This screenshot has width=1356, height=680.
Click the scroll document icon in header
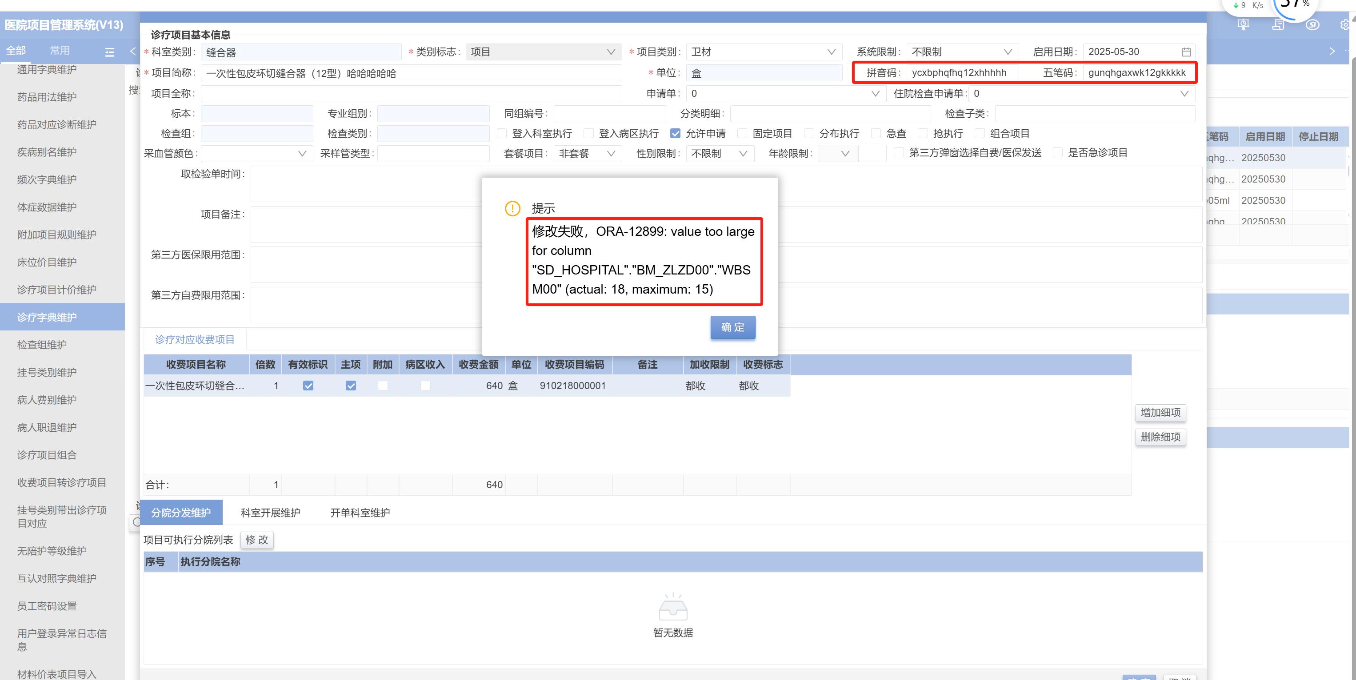tap(1278, 25)
